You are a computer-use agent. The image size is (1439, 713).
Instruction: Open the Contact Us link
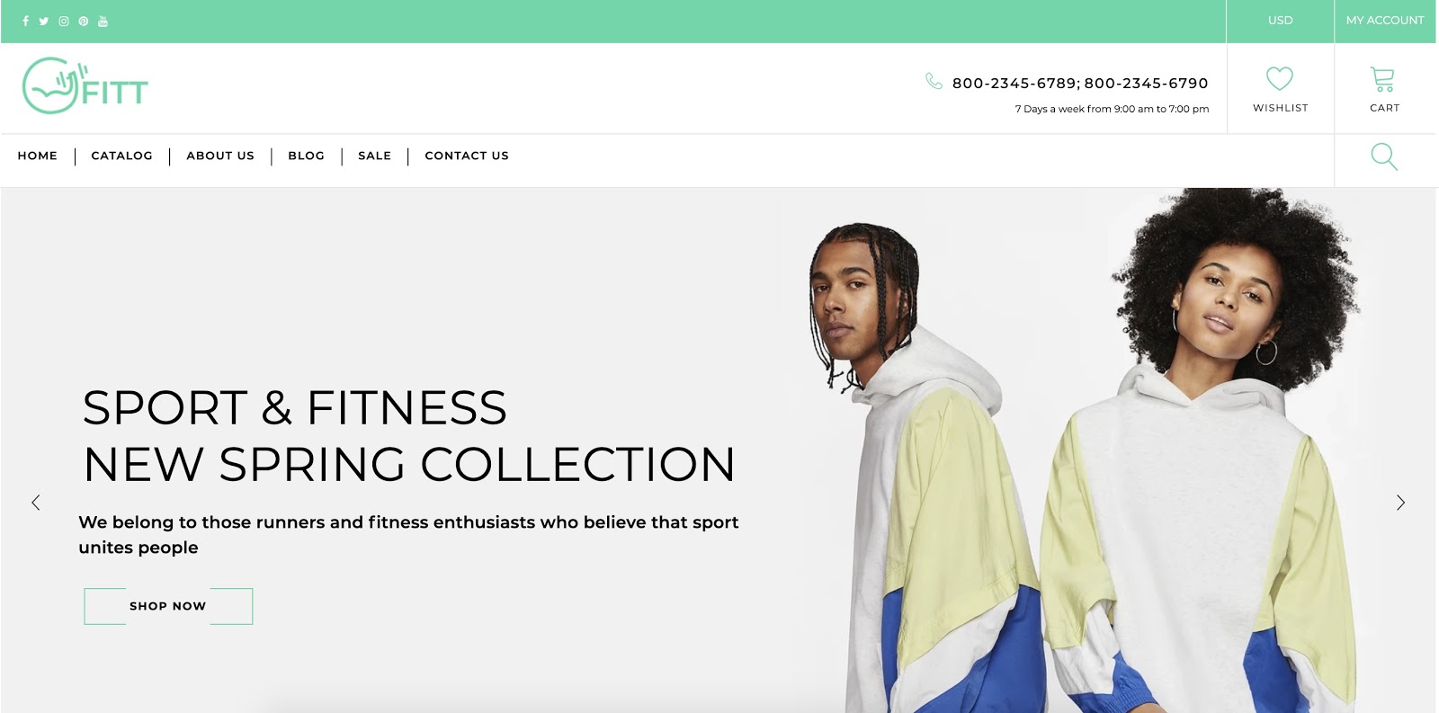tap(467, 156)
